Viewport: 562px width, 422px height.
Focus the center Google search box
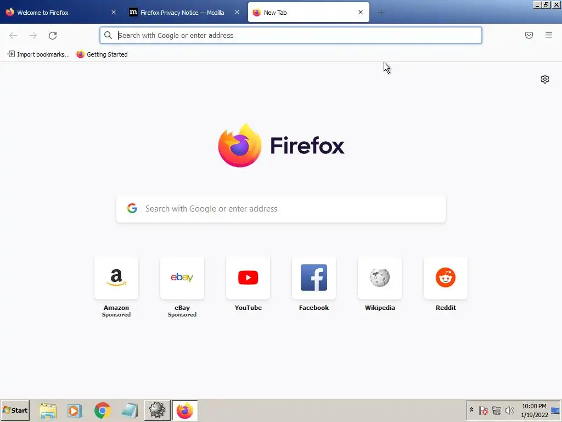[281, 209]
